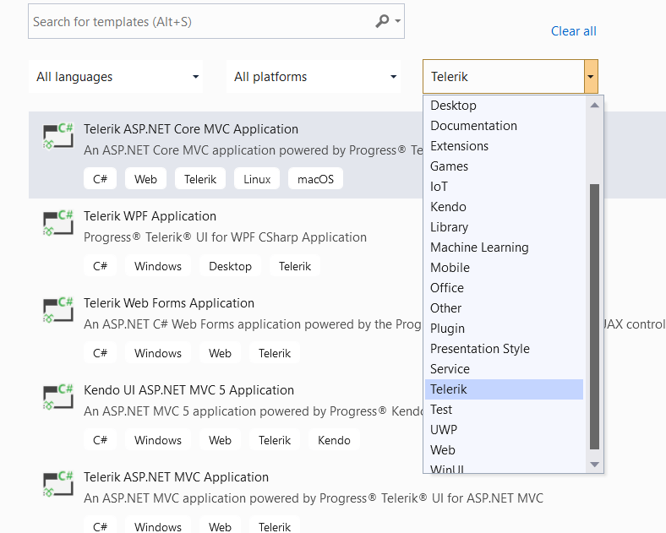Pick Other from project type list

[504, 308]
